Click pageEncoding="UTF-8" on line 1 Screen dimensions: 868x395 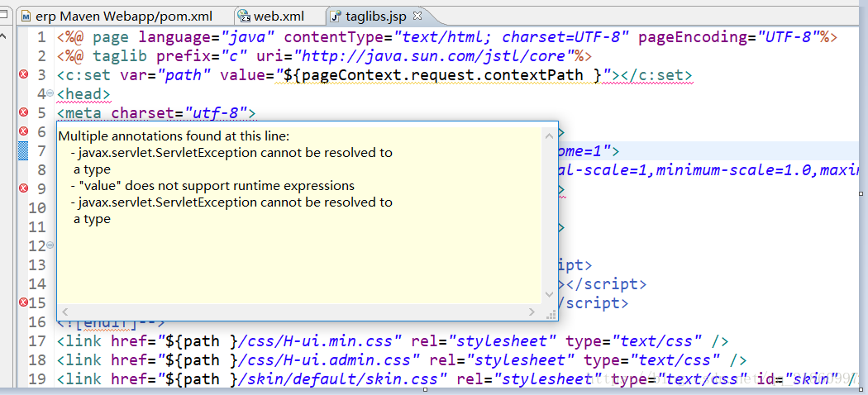(729, 37)
